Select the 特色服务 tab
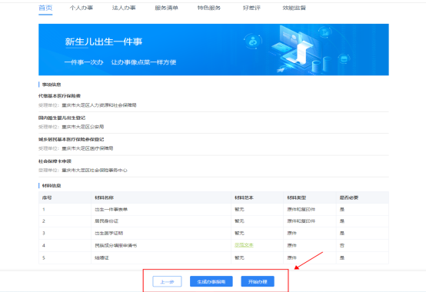Viewport: 426px width, 292px height. pos(209,8)
